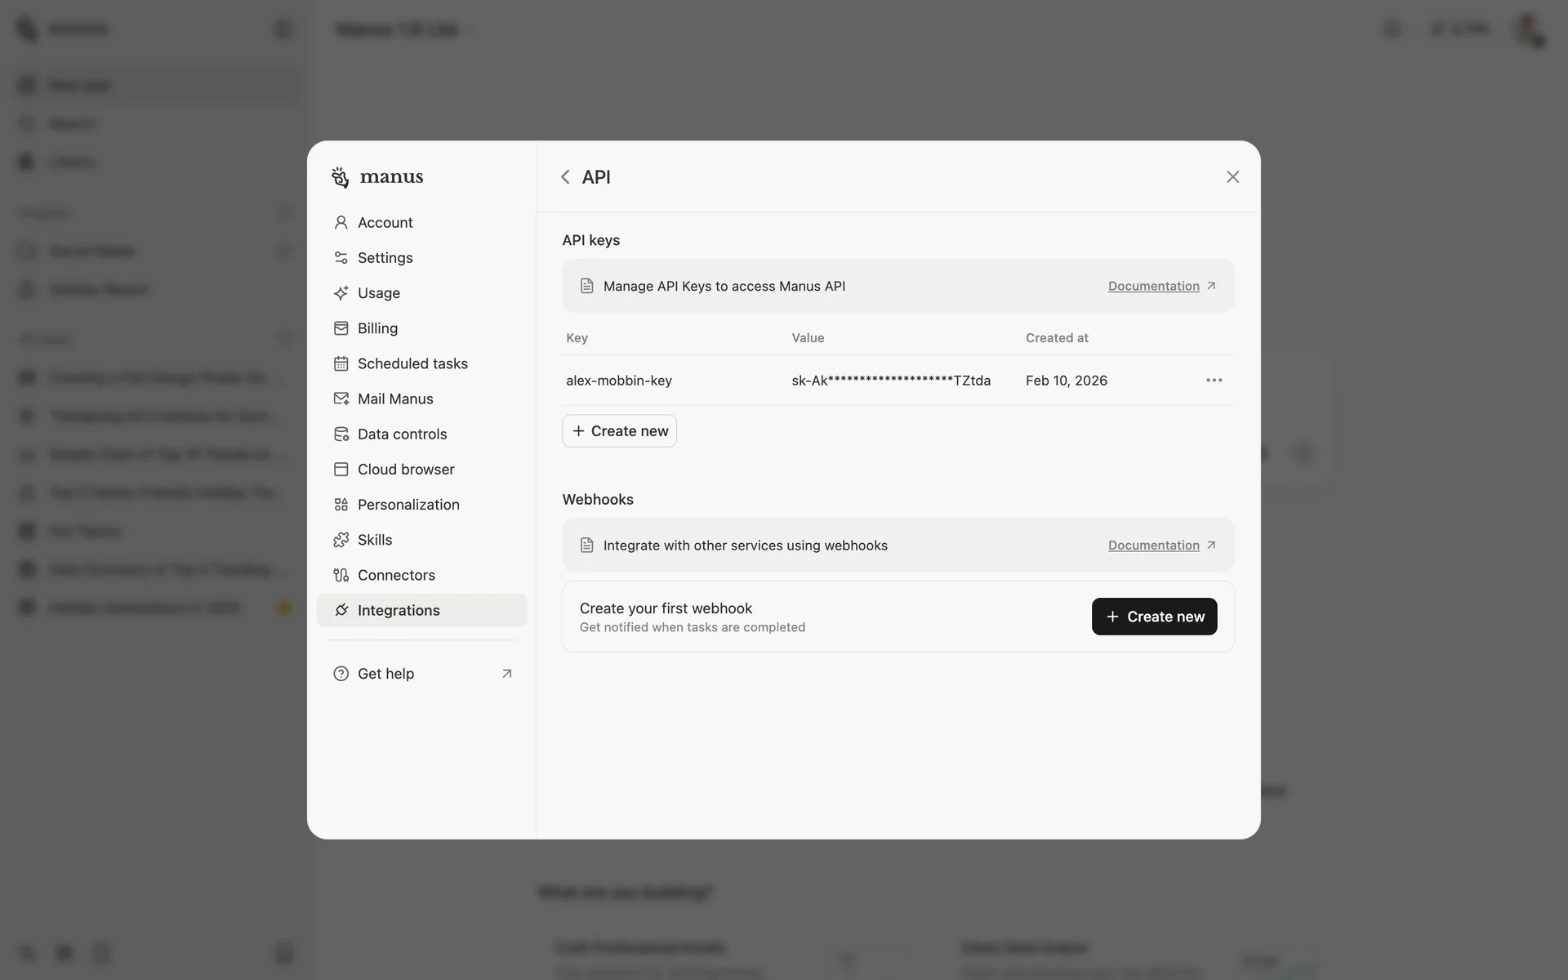Click the masked alex-mobbin-key value

[890, 381]
